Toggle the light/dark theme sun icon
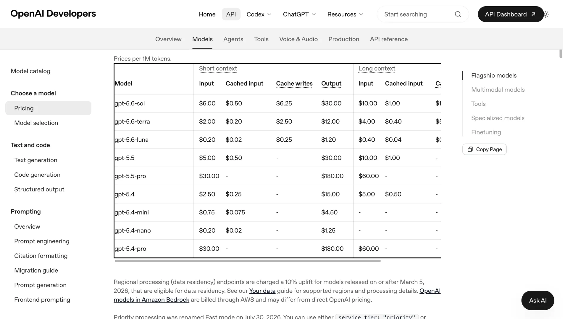Viewport: 568px width, 319px height. pos(546,14)
